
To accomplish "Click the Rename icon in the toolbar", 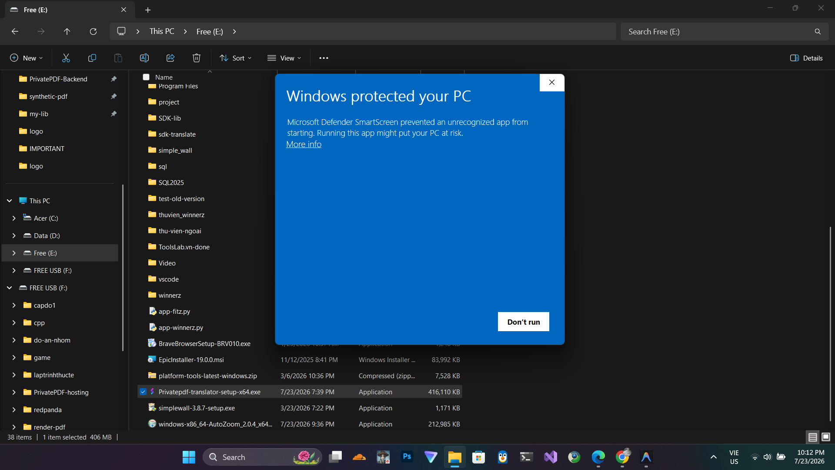I will point(144,58).
